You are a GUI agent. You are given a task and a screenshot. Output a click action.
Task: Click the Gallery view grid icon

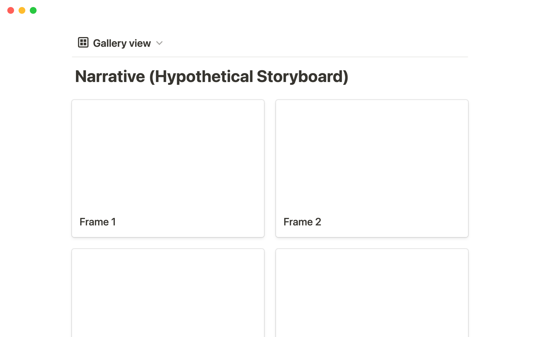pos(83,43)
